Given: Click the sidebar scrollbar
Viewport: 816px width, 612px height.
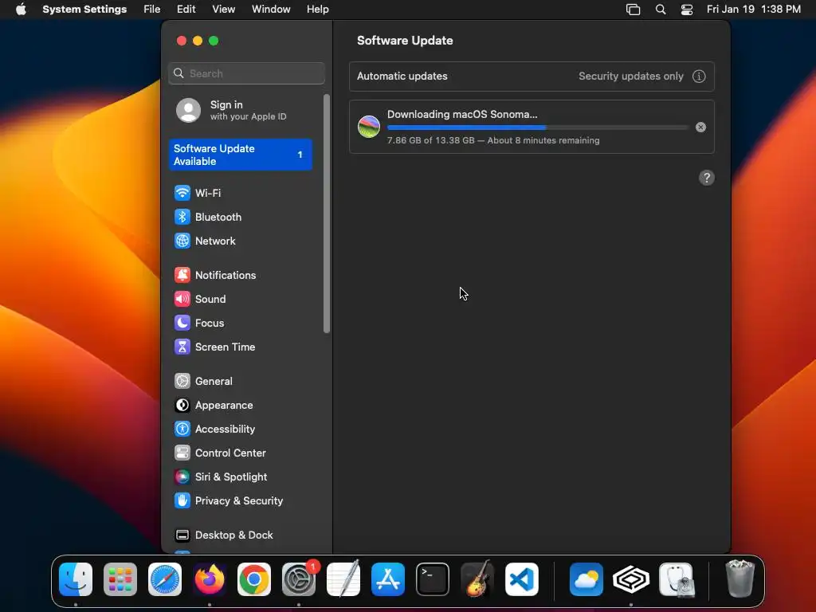Looking at the screenshot, I should 327,214.
